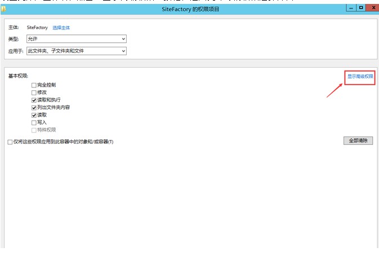This screenshot has height=256, width=379.
Task: Uncheck the 读取和执行 permission
Action: 34,100
